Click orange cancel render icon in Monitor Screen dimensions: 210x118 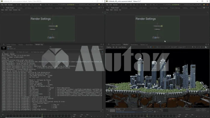click(153, 47)
